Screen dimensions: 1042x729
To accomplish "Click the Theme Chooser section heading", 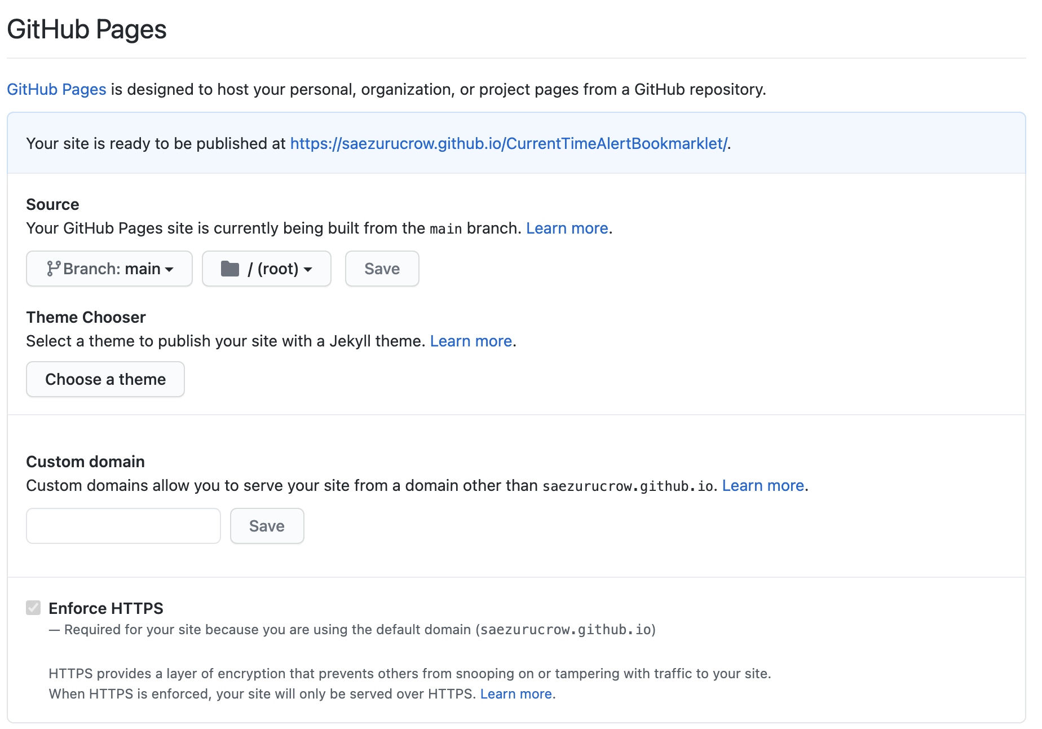I will tap(86, 317).
